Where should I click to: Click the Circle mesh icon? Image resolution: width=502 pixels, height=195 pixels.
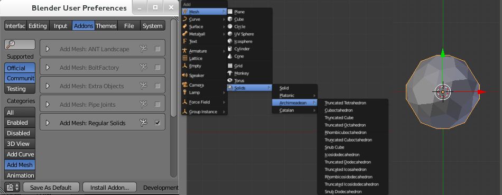(x=230, y=26)
